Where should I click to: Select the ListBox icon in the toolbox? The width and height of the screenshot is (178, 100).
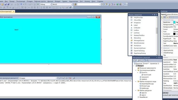132,30
